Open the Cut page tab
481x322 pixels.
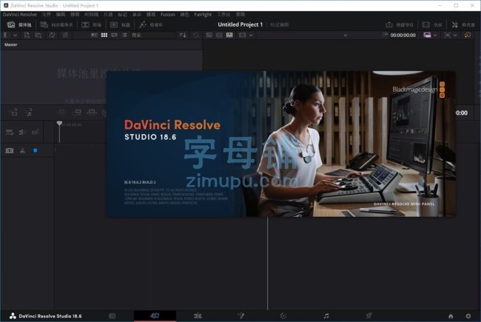coord(155,315)
